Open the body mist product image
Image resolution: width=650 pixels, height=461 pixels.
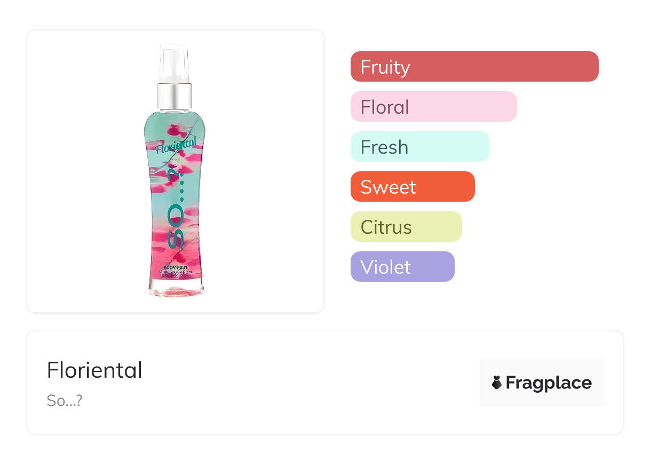coord(175,171)
